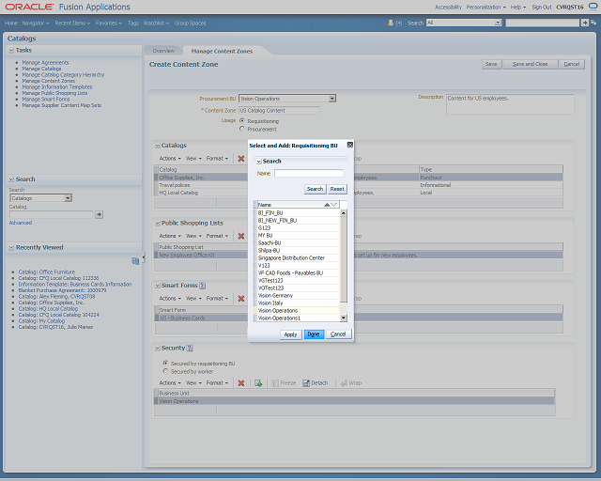Viewport: 601px width, 481px height.
Task: Select Vision Italy in the dialog list
Action: click(297, 303)
